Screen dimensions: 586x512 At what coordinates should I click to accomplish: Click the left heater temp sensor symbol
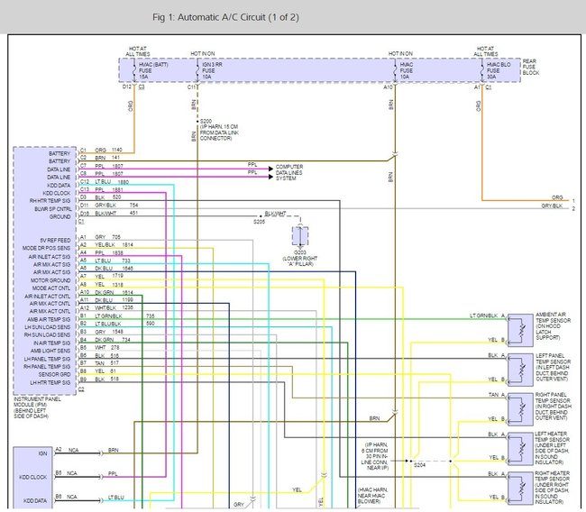520,449
